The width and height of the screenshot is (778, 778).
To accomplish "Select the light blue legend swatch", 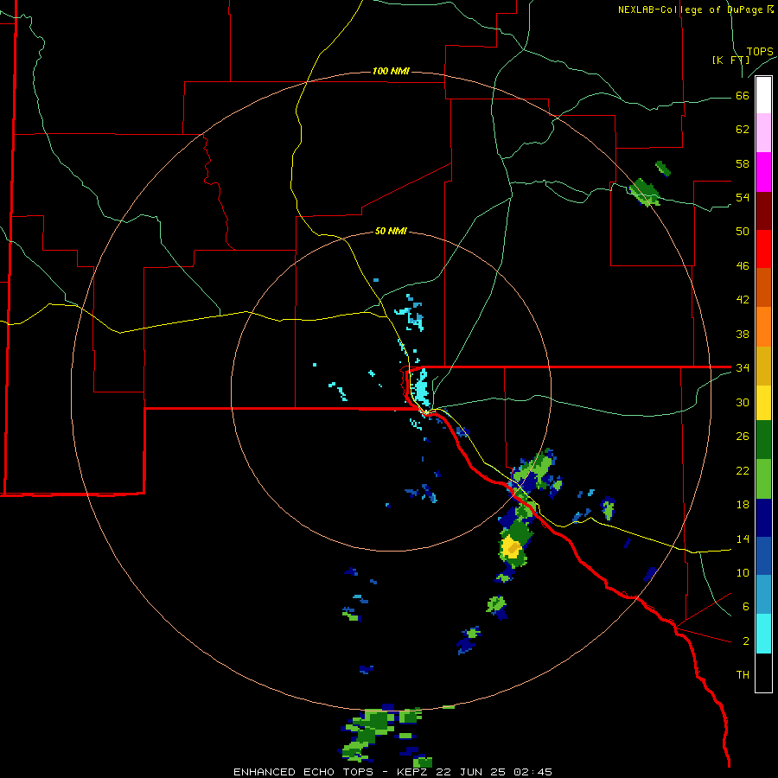I will (763, 595).
